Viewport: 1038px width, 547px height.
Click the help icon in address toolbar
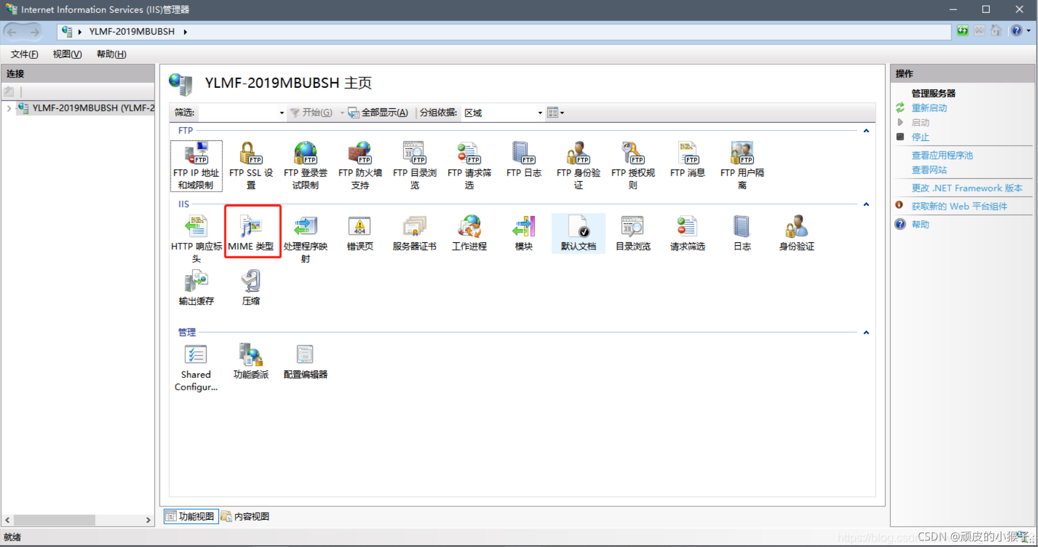(x=1016, y=31)
